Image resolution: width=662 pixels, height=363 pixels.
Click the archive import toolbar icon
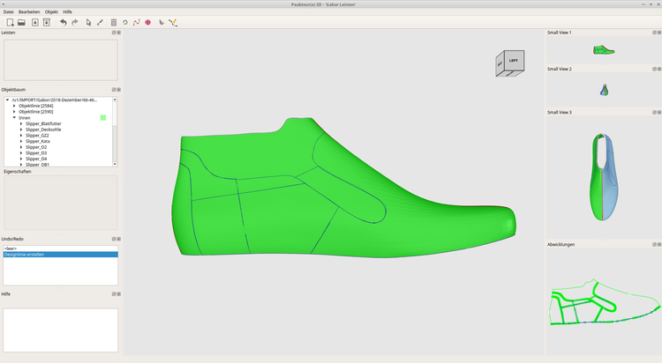coord(47,22)
